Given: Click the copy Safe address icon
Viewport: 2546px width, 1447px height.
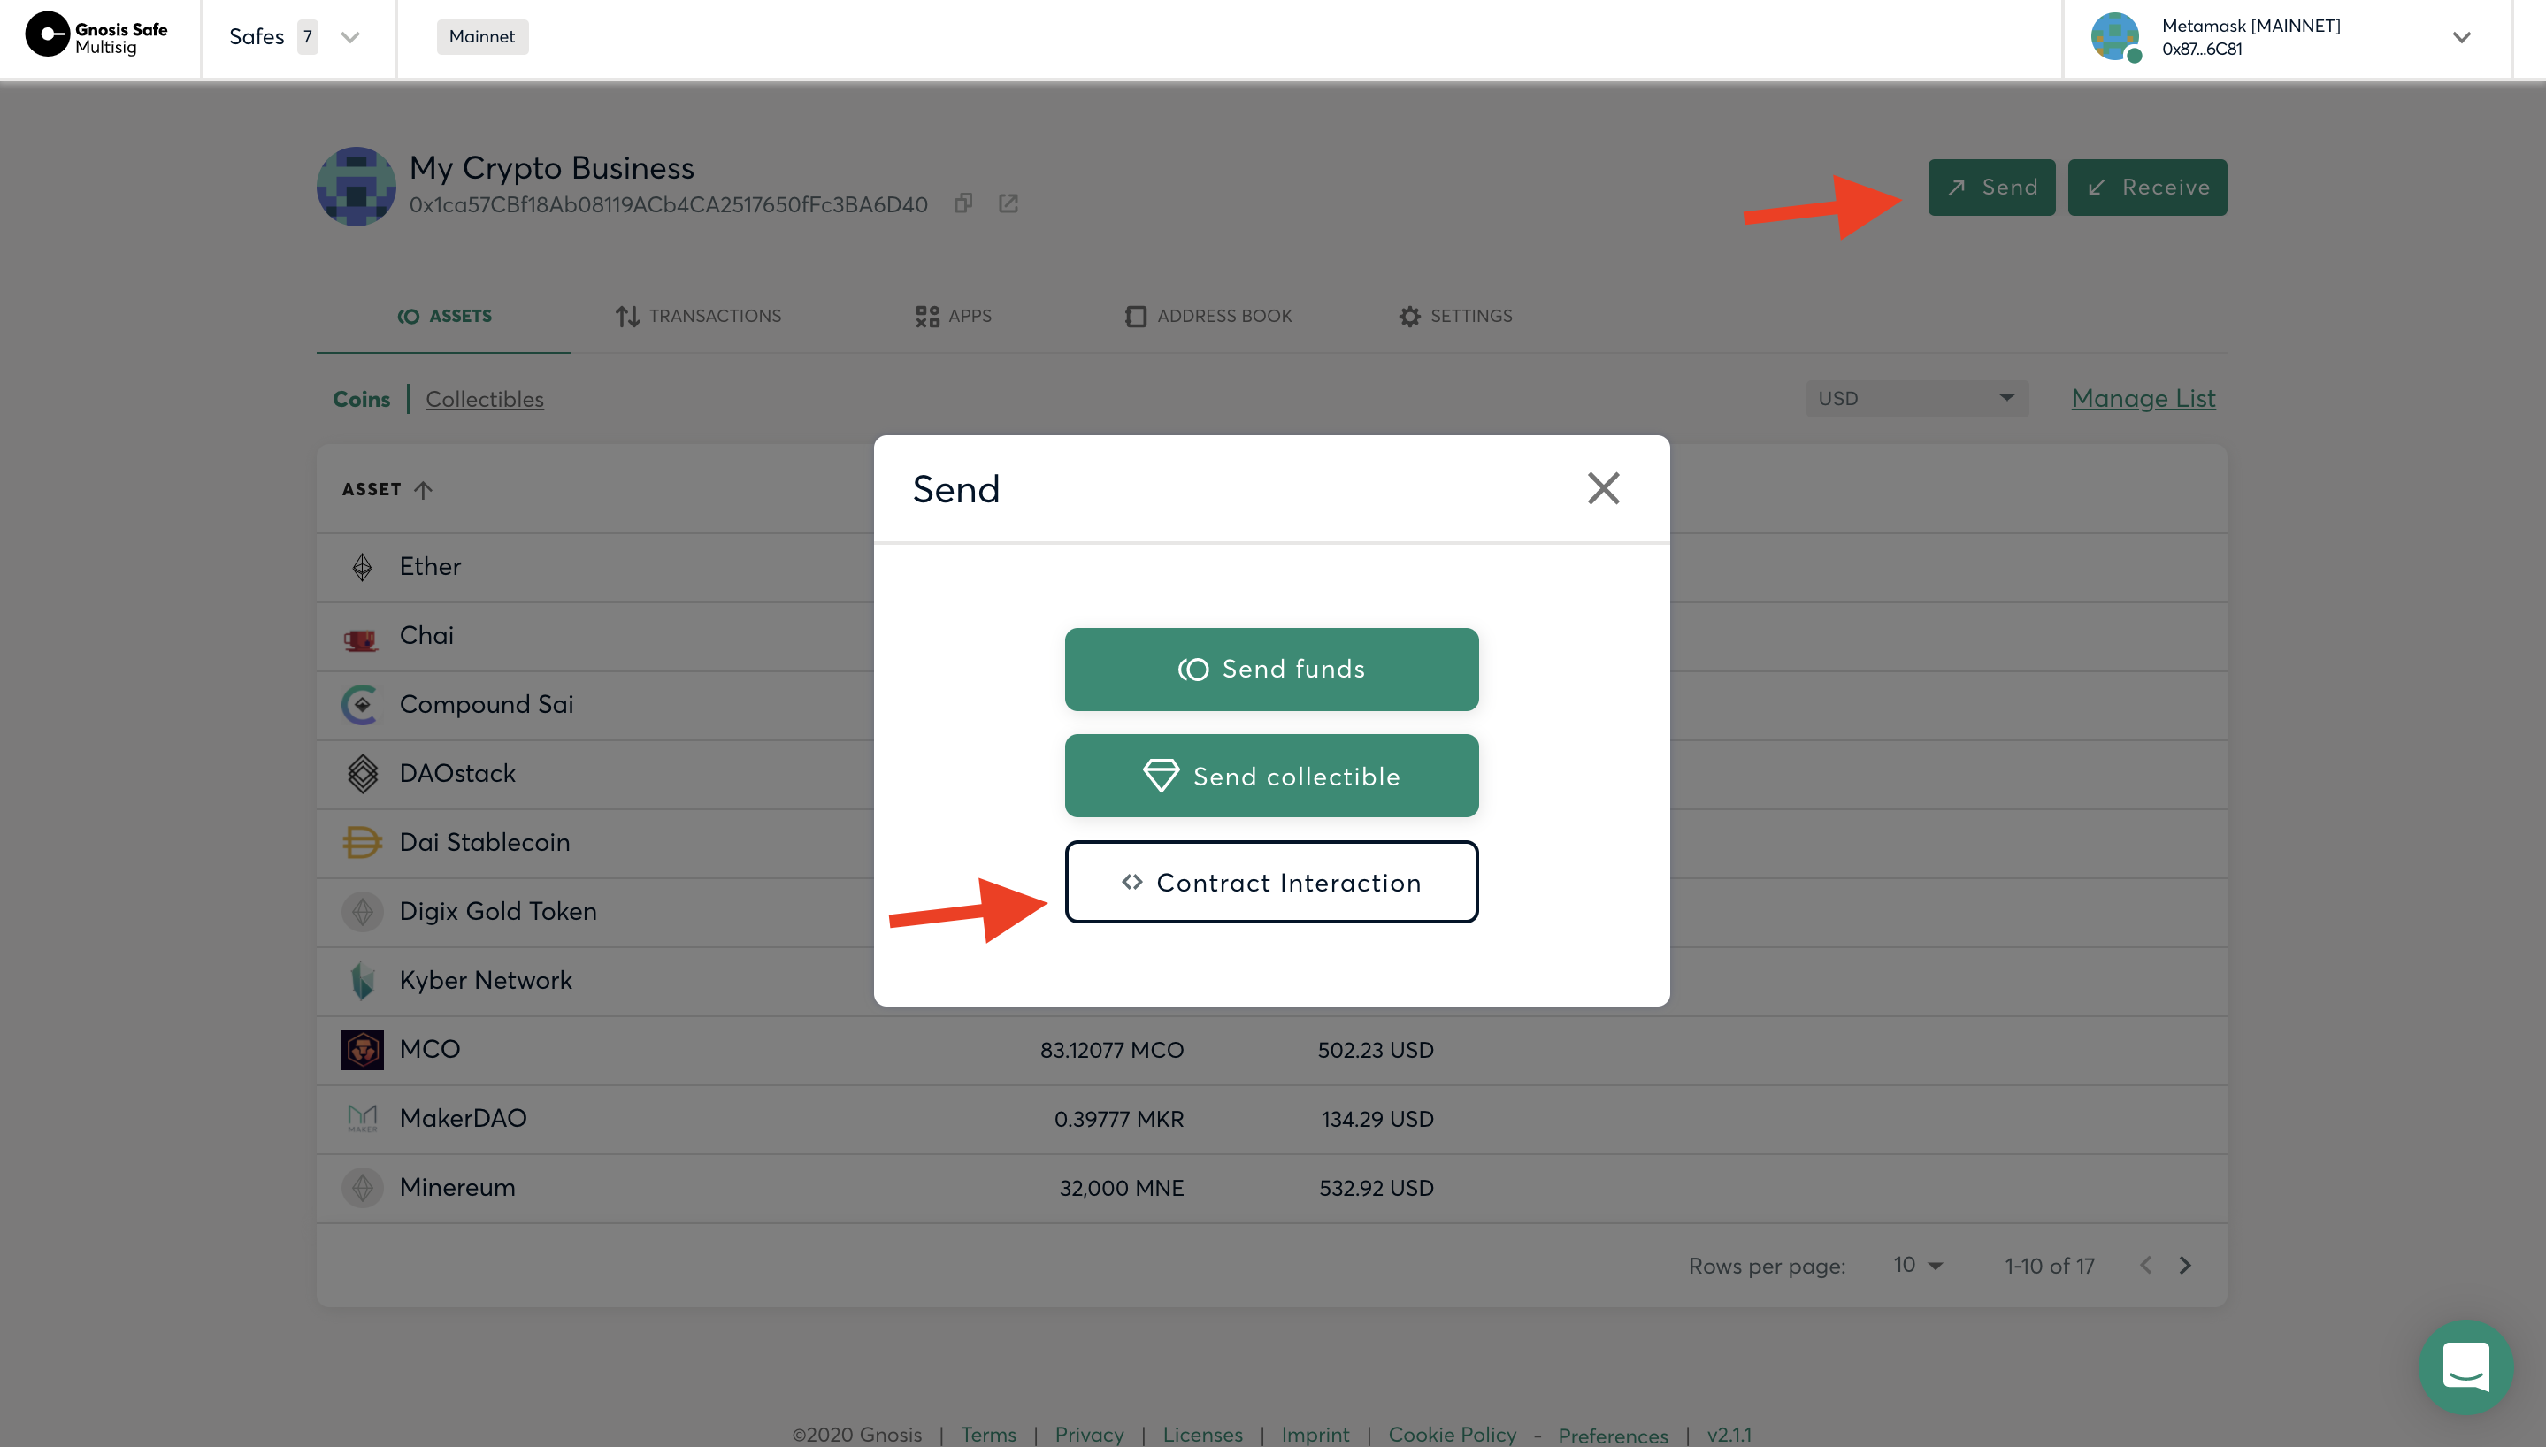Looking at the screenshot, I should (x=963, y=203).
